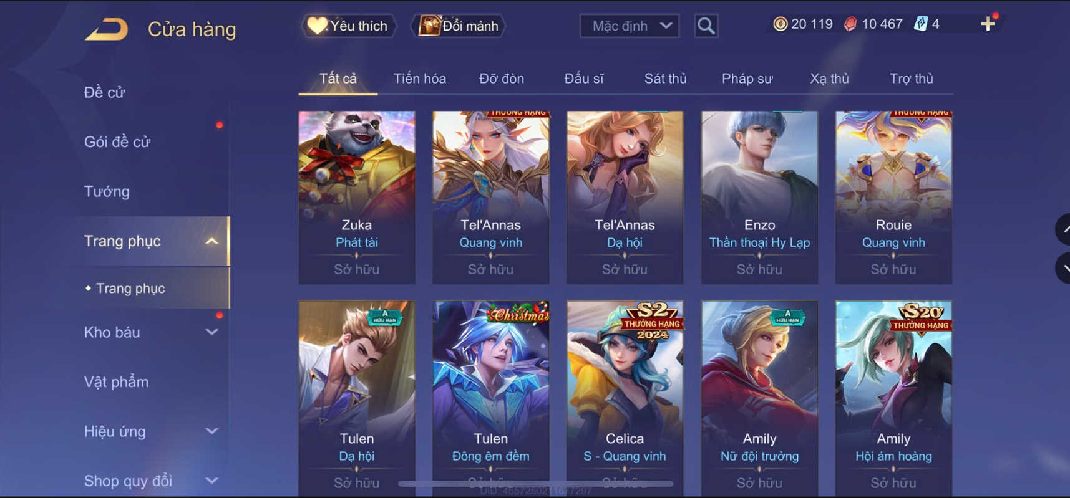The image size is (1070, 498).
Task: Click the gold coin balance icon
Action: tap(780, 24)
